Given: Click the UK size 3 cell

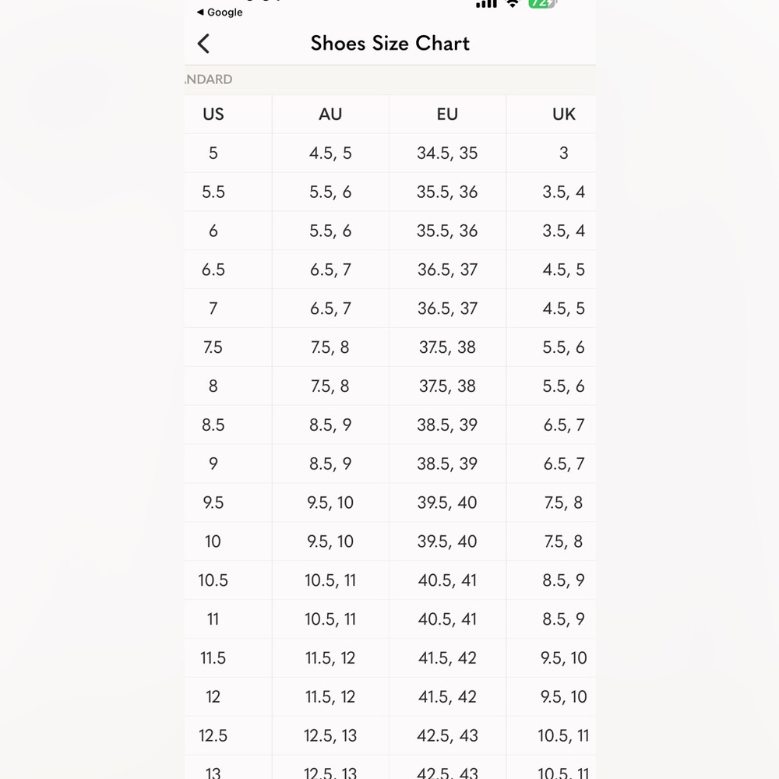Looking at the screenshot, I should (x=563, y=153).
